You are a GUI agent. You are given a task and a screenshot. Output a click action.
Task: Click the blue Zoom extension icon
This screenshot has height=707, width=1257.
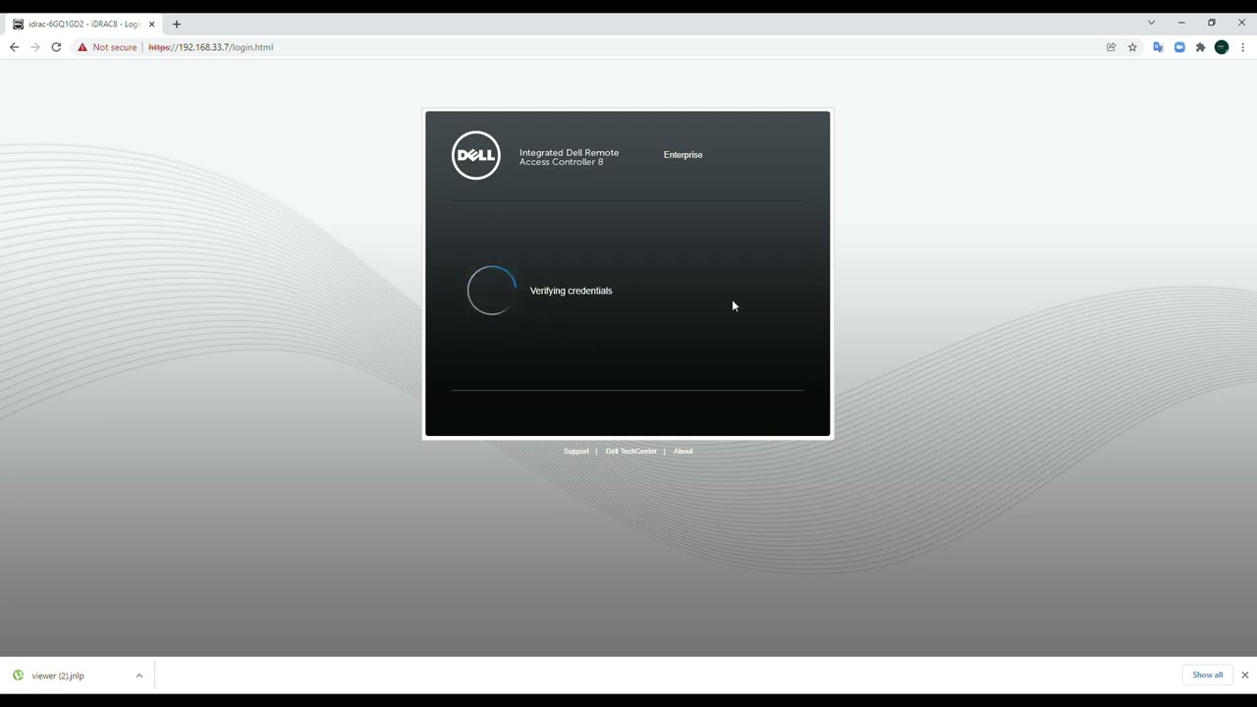pos(1179,47)
